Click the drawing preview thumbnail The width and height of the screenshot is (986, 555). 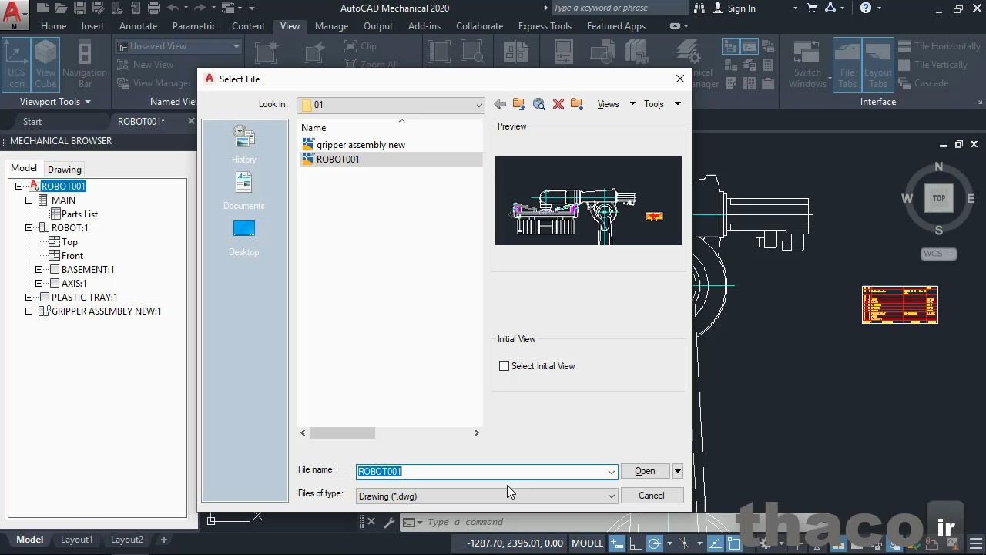[x=589, y=200]
